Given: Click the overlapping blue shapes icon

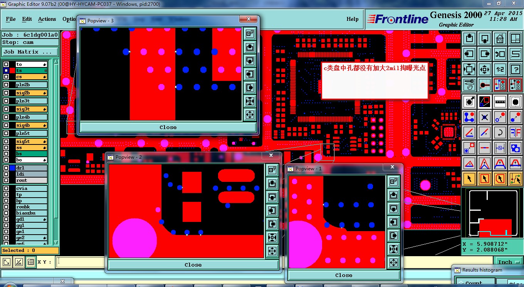Looking at the screenshot, I should tap(515, 148).
